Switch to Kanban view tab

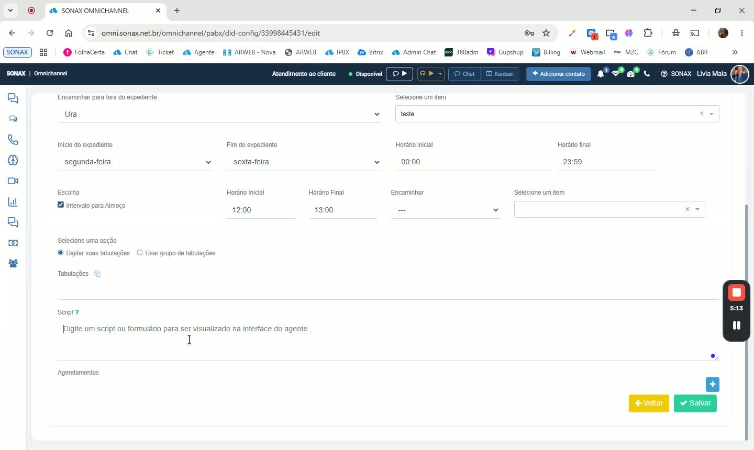tap(500, 74)
